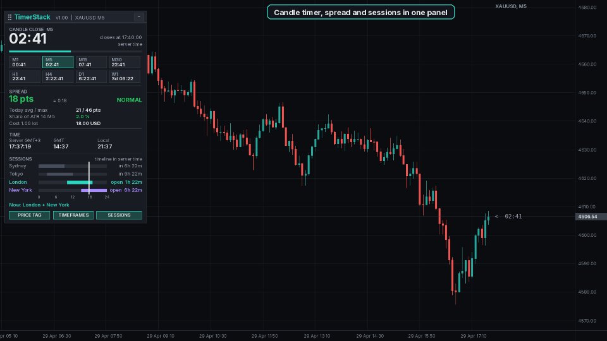607x341 pixels.
Task: Click the Tokyo session timeline bar
Action: [73, 174]
